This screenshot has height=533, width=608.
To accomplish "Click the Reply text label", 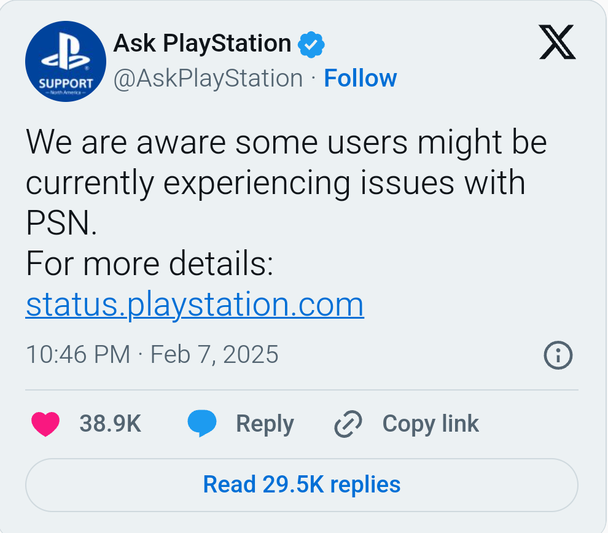I will tap(265, 424).
